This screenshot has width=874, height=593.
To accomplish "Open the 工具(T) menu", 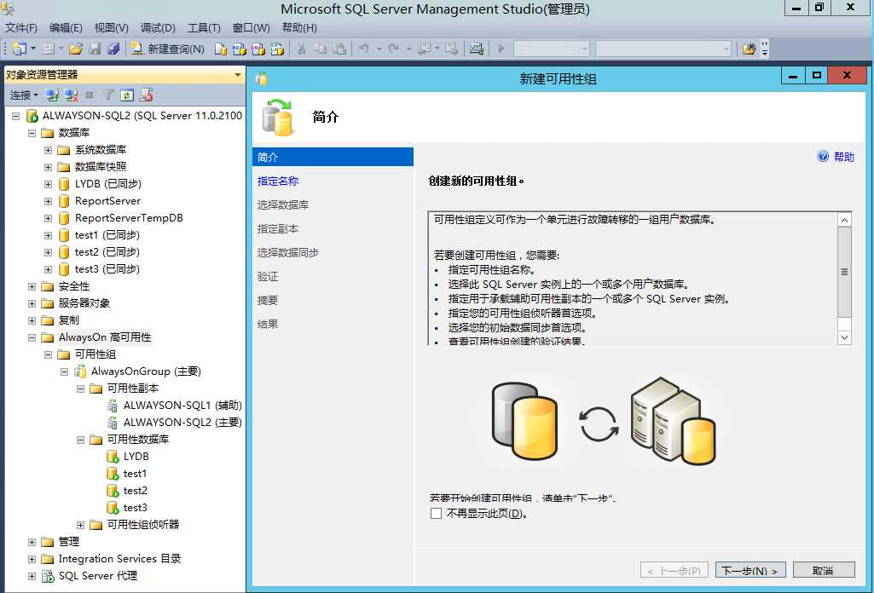I will click(204, 28).
